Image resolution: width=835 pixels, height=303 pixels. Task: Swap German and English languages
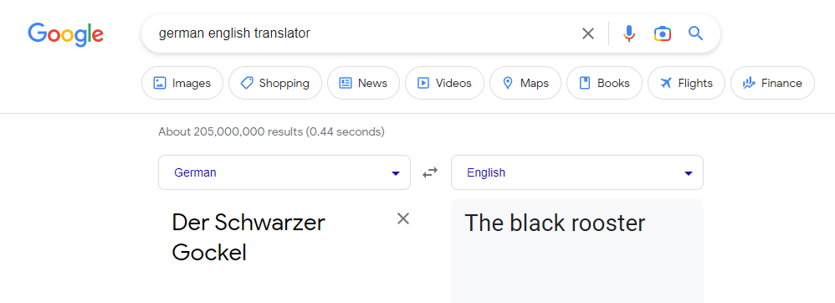coord(430,172)
